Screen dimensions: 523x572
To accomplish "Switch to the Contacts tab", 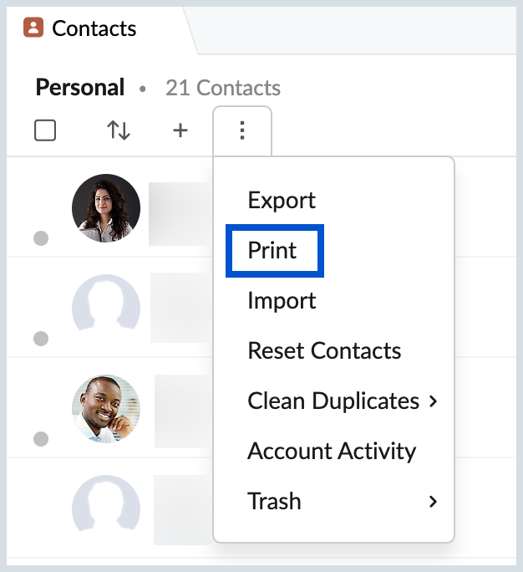I will 94,28.
